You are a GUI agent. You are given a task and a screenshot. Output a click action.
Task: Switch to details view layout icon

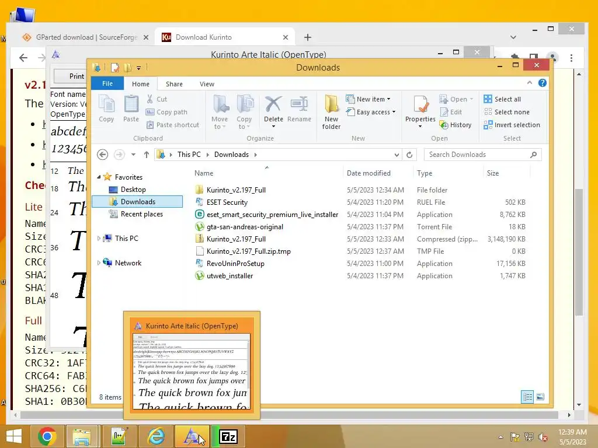tap(527, 397)
